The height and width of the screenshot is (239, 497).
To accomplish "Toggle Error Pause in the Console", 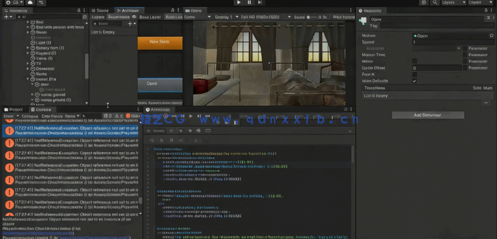I will tap(52, 116).
